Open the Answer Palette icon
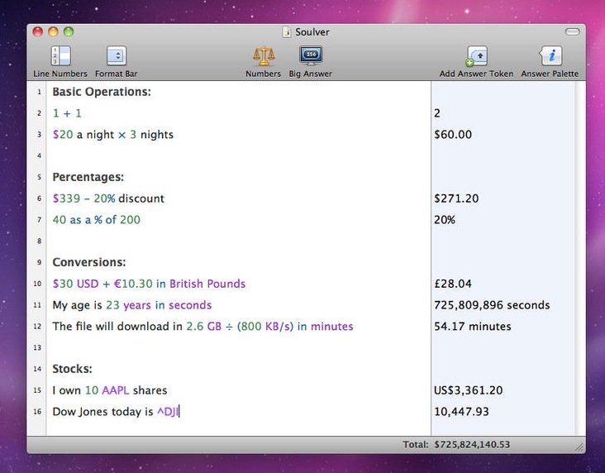The image size is (605, 473). tap(550, 56)
